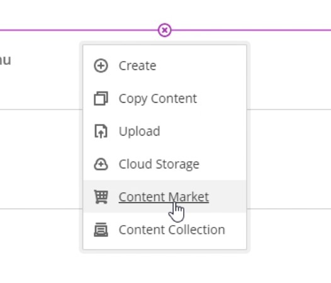The image size is (331, 283).
Task: Click empty area below the popup menu
Action: pyautogui.click(x=165, y=269)
